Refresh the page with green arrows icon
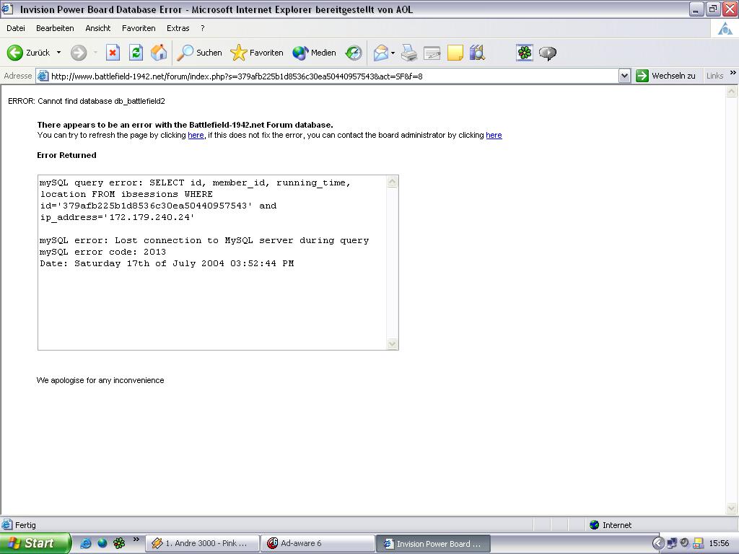The width and height of the screenshot is (739, 554). 136,53
